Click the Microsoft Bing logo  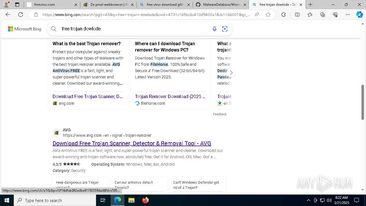pos(25,29)
